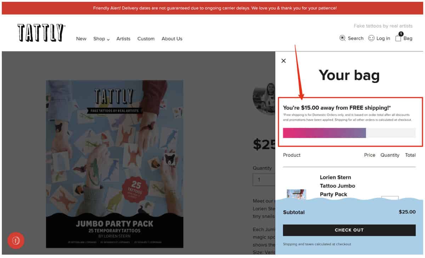Click the Total column header
This screenshot has width=425, height=258.
[410, 155]
